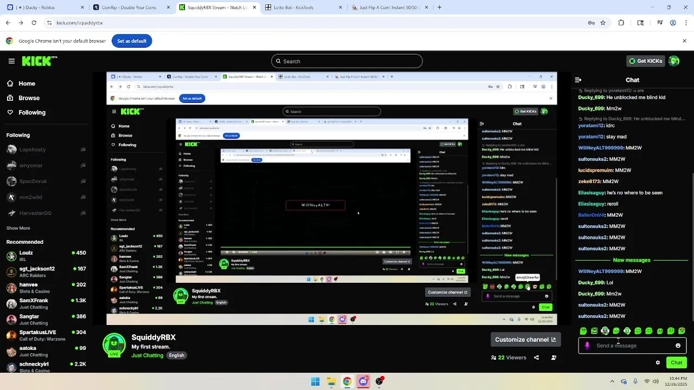Open the user profile avatar on Kick

coord(674,61)
